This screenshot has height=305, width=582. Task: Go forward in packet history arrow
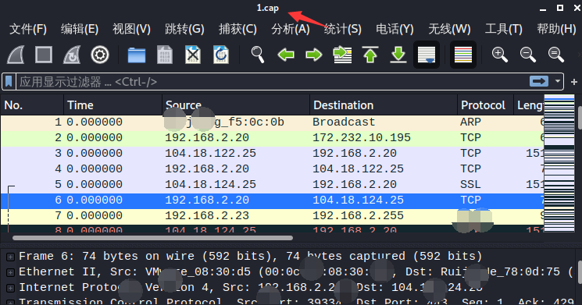point(314,55)
